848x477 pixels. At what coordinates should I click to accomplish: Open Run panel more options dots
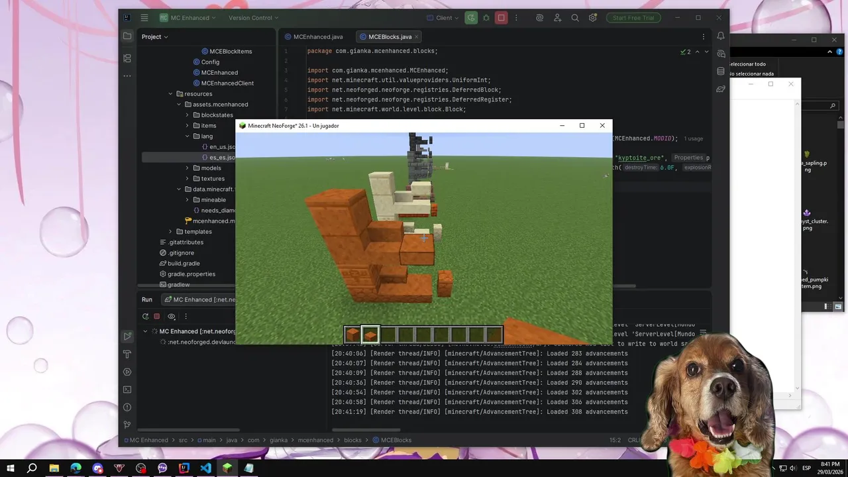click(186, 317)
